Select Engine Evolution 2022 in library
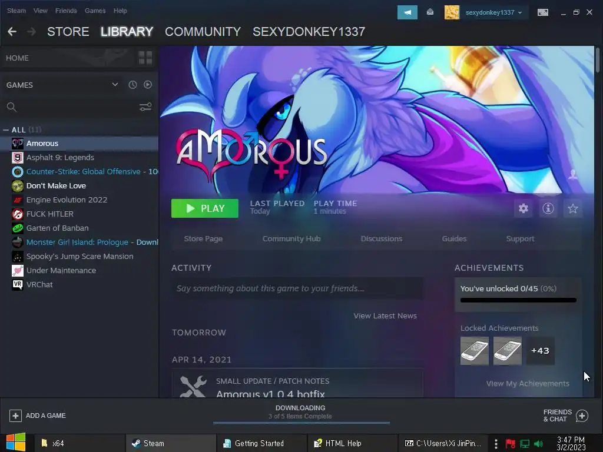The width and height of the screenshot is (603, 452). [x=79, y=200]
